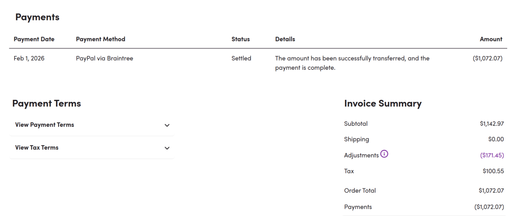
Task: Click the Amount column header
Action: (491, 39)
